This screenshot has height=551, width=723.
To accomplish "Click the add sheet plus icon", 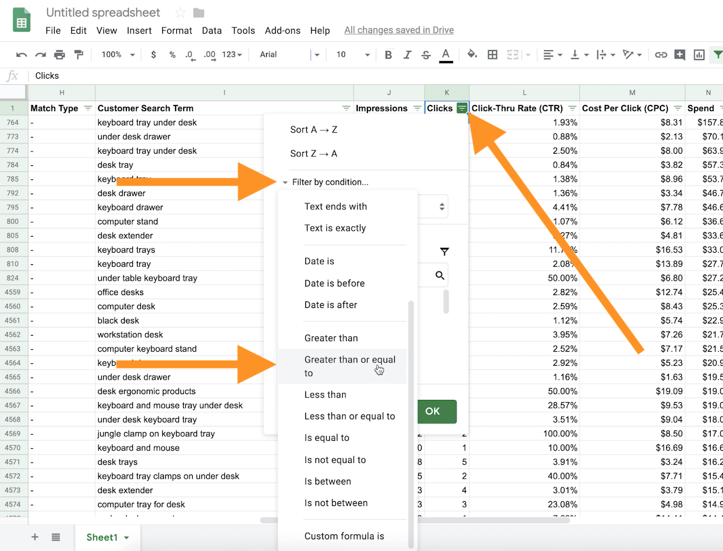I will pos(35,537).
